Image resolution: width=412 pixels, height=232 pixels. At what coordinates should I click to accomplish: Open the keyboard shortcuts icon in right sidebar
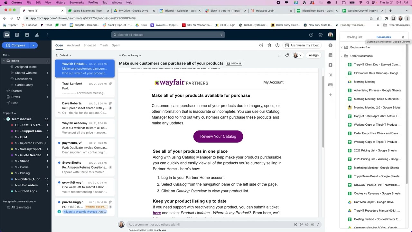coord(330,85)
